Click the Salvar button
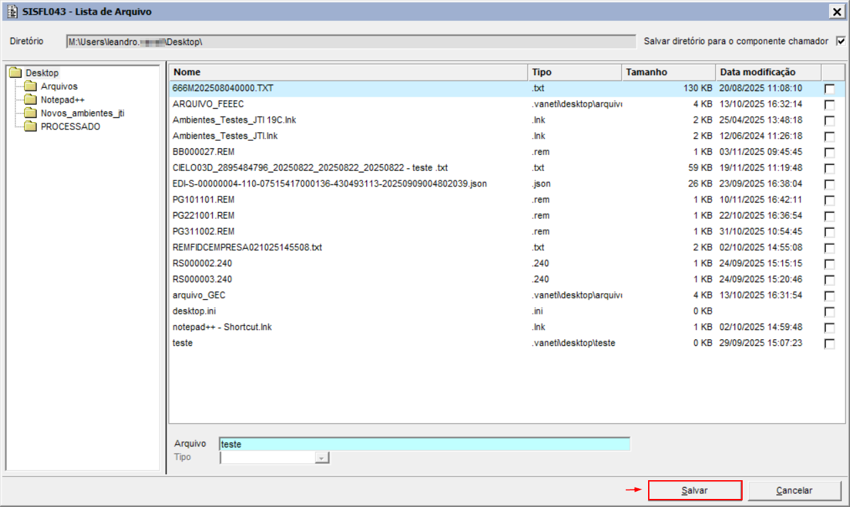Screen dimensions: 850x507 [x=694, y=490]
